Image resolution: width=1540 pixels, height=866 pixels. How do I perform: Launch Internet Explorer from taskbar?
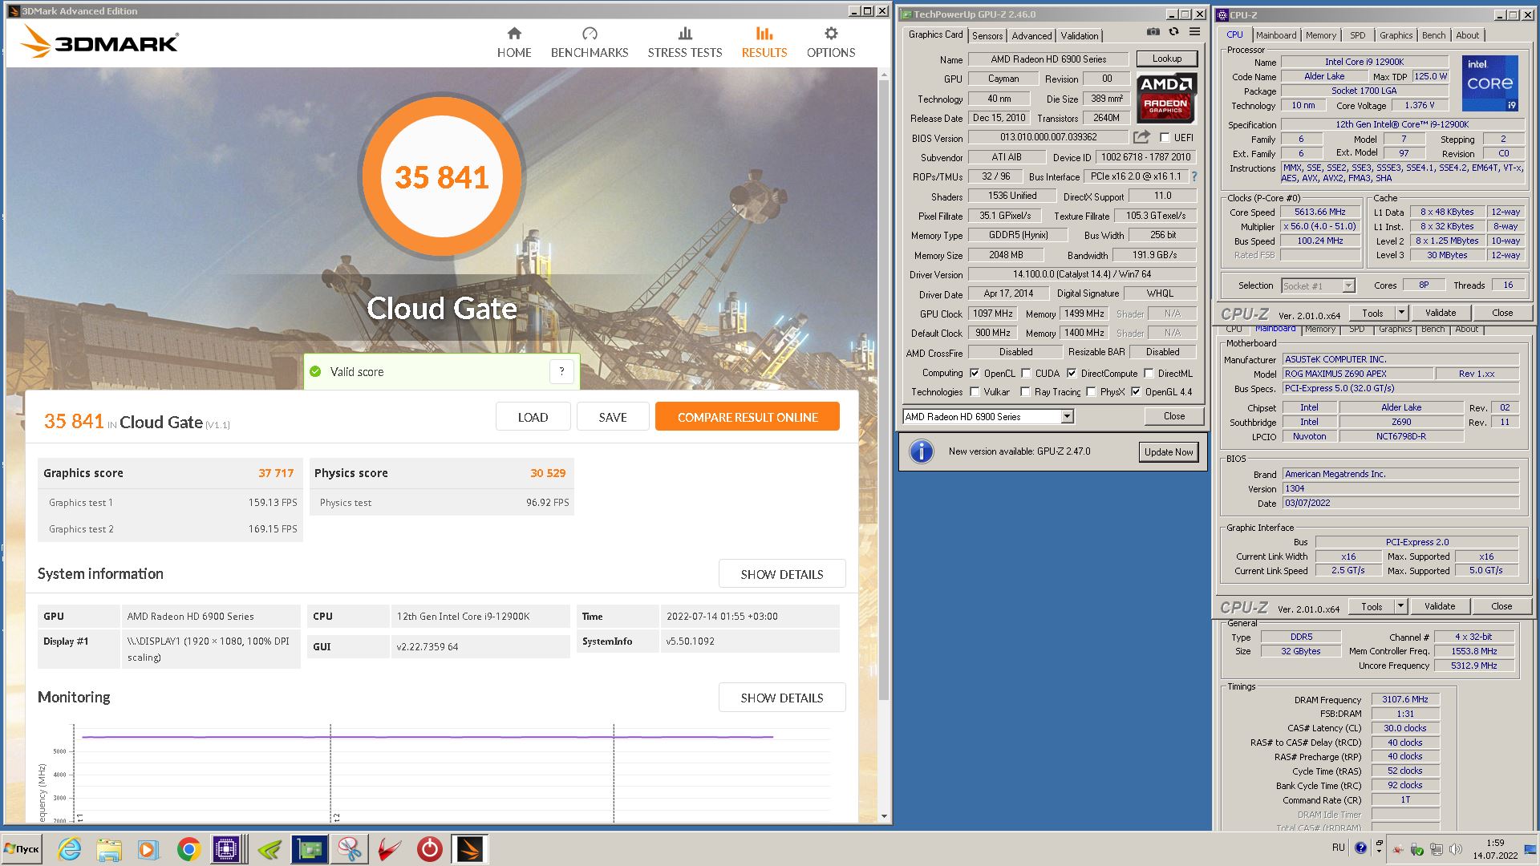click(x=70, y=849)
